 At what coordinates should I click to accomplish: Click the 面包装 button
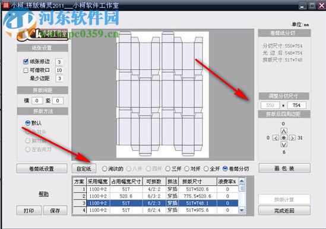click(284, 168)
